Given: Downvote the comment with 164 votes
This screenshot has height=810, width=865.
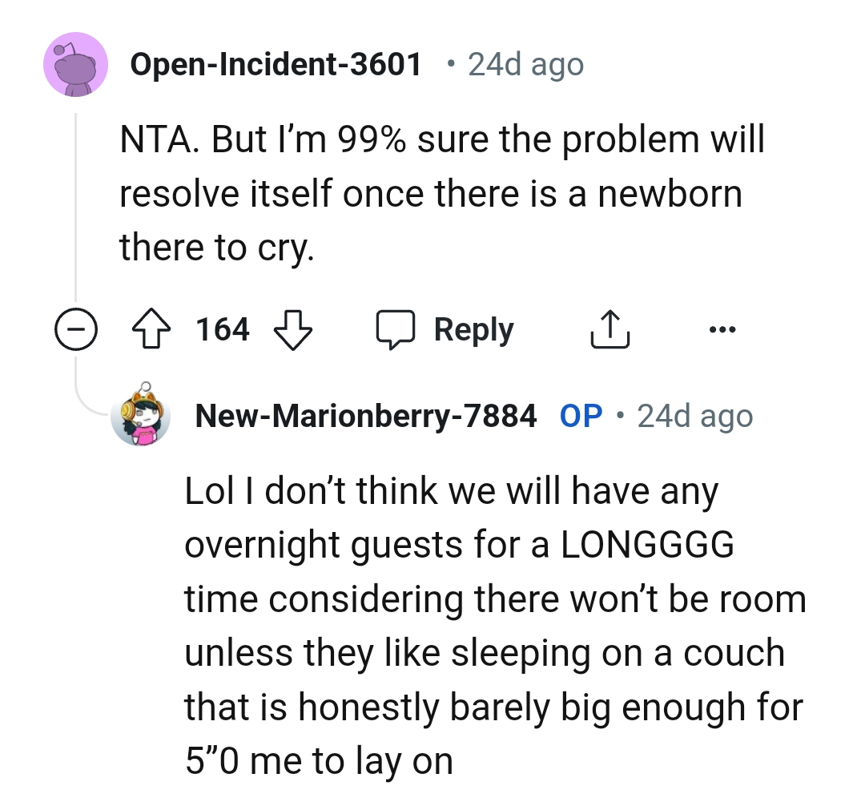Looking at the screenshot, I should 292,330.
